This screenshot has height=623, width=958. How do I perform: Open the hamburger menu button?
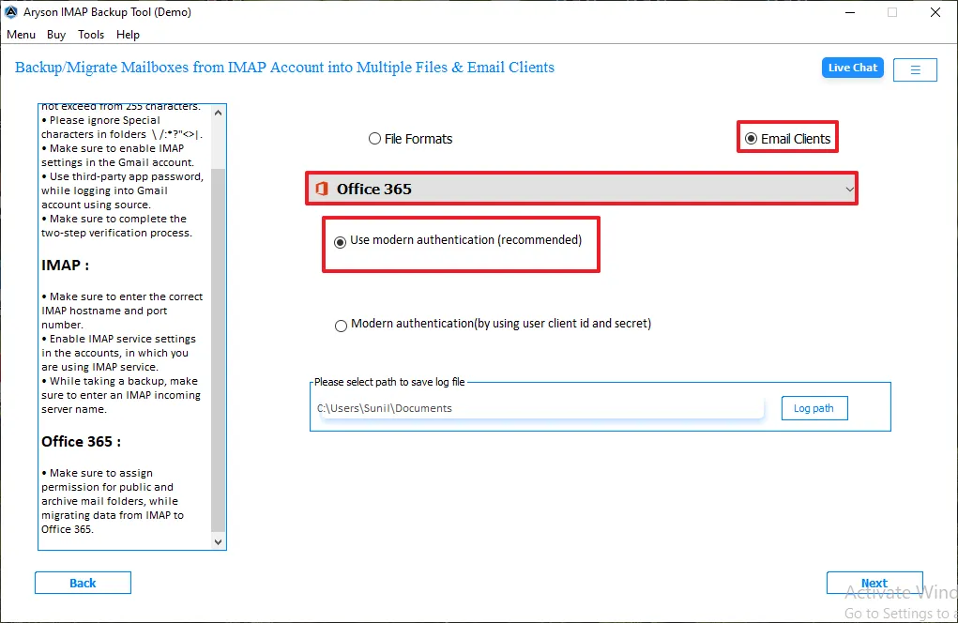(915, 69)
